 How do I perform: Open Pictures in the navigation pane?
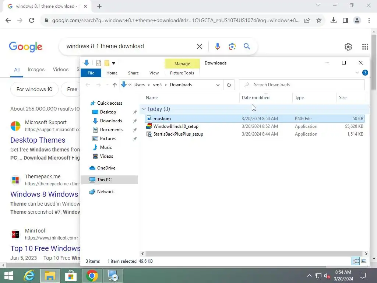[108, 139]
